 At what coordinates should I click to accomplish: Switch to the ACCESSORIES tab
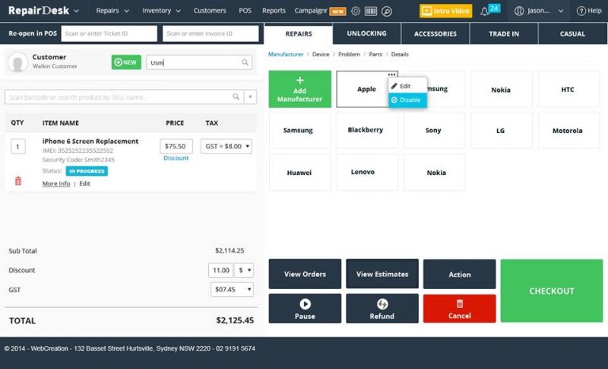coord(435,33)
